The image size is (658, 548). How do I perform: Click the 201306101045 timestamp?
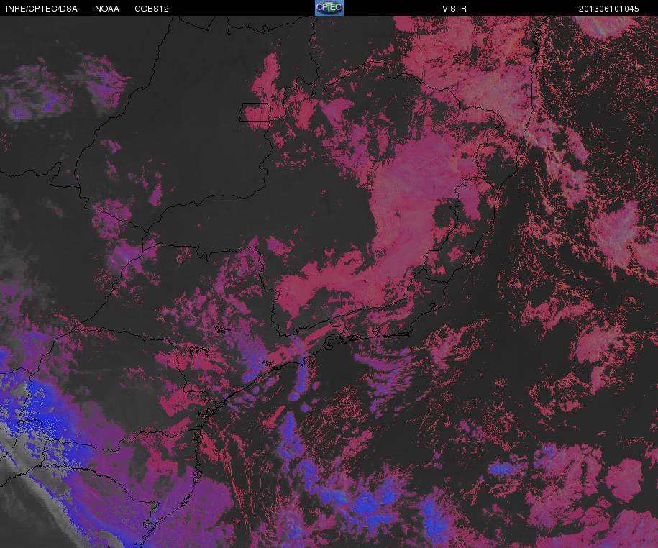pyautogui.click(x=609, y=9)
